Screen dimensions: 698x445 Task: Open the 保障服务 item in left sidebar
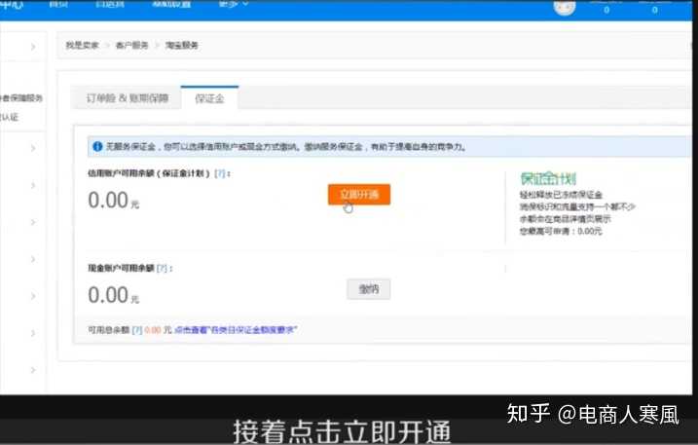coord(23,98)
